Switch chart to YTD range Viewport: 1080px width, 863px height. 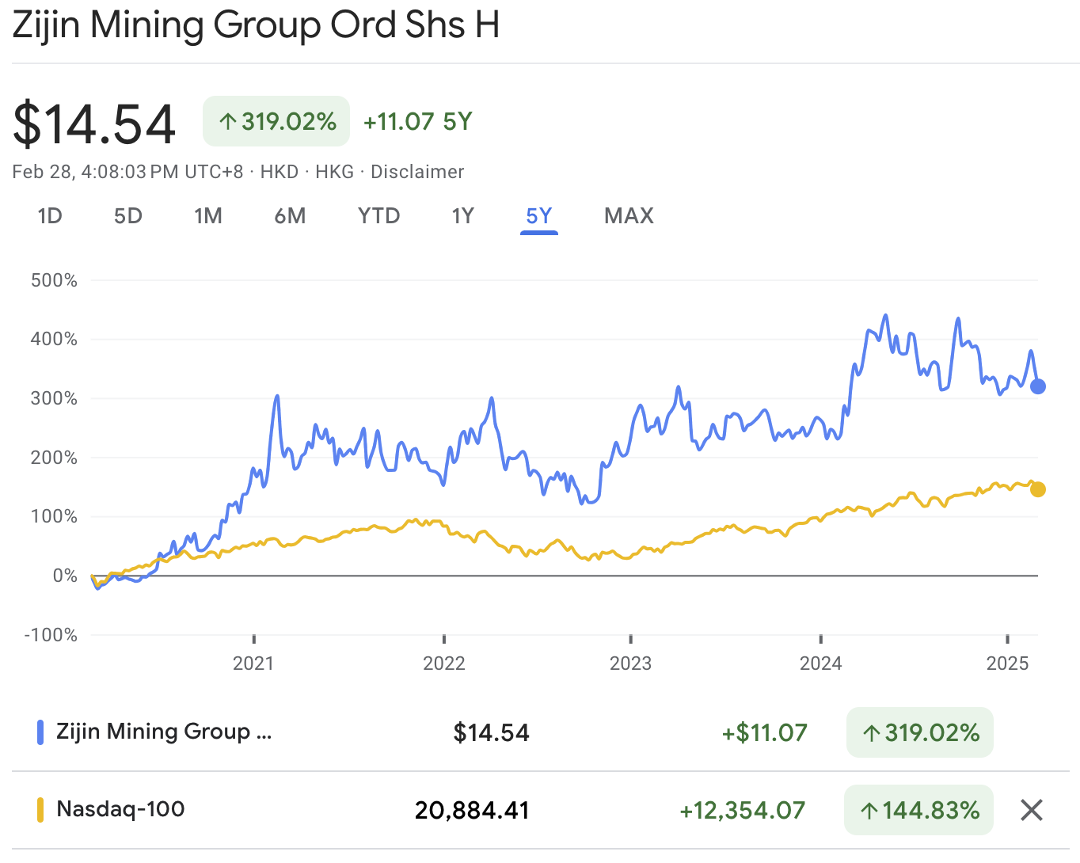click(x=379, y=216)
